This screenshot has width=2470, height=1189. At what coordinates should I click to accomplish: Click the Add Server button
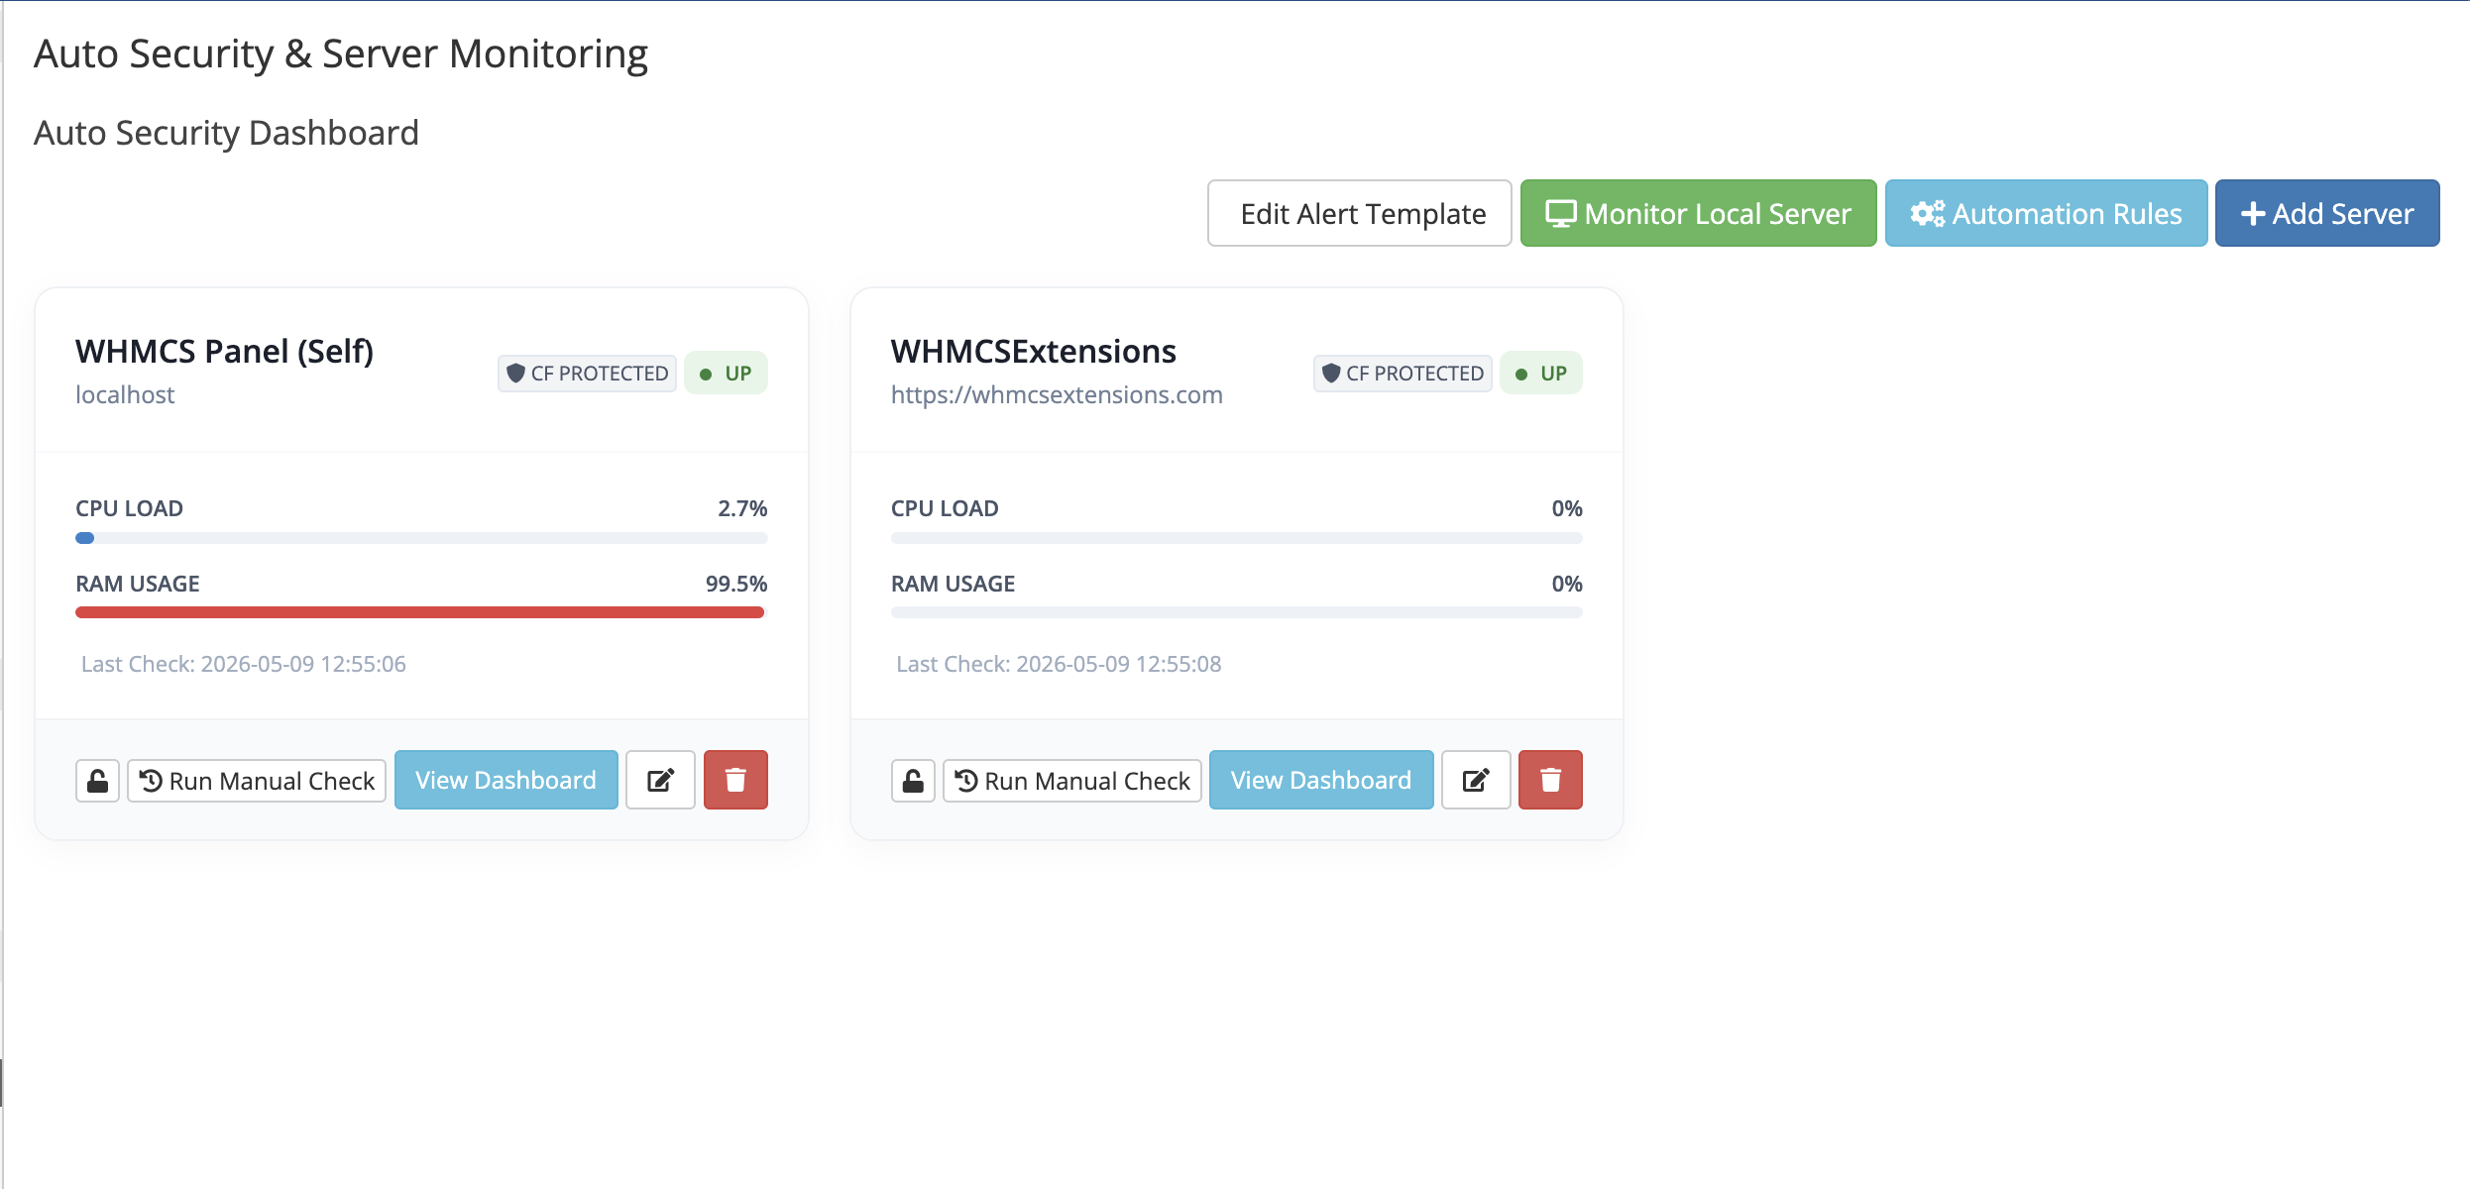[x=2327, y=213]
